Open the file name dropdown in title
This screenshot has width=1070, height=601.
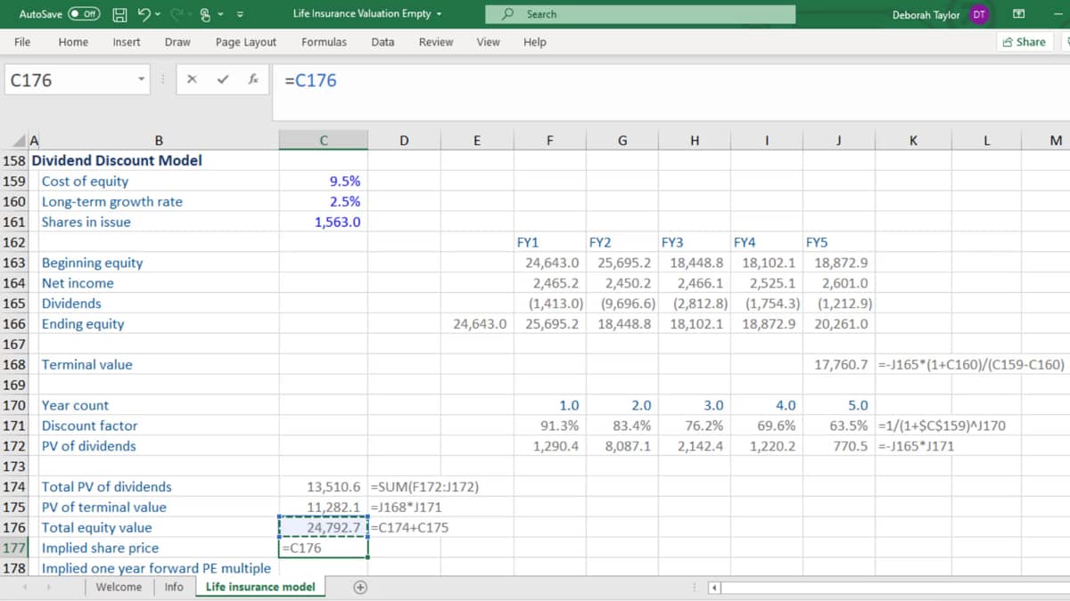click(440, 14)
